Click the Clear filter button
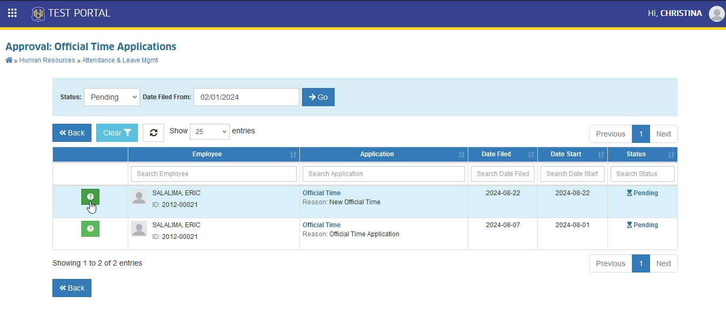The height and width of the screenshot is (320, 726). click(117, 133)
